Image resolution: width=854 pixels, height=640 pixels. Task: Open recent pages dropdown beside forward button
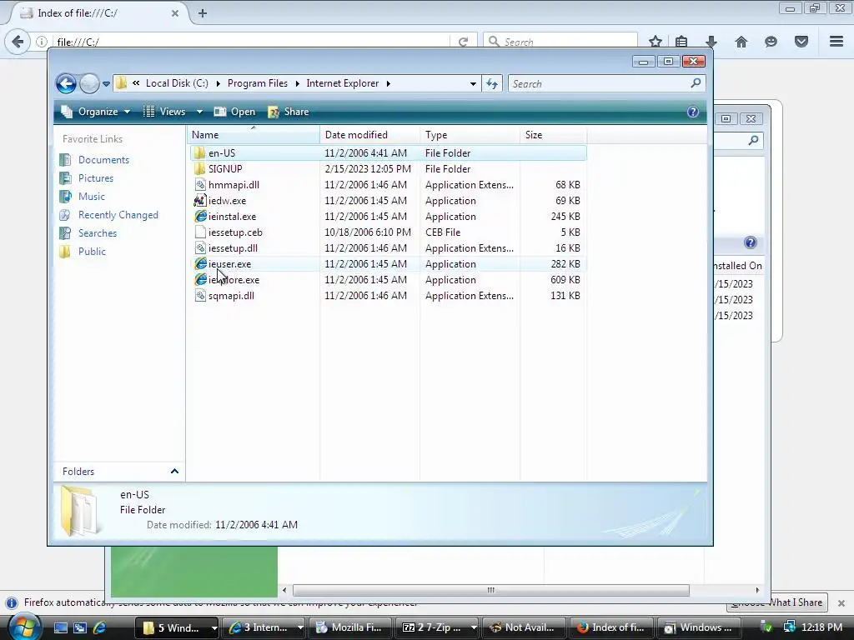point(106,84)
